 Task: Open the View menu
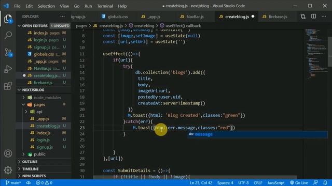click(64, 6)
